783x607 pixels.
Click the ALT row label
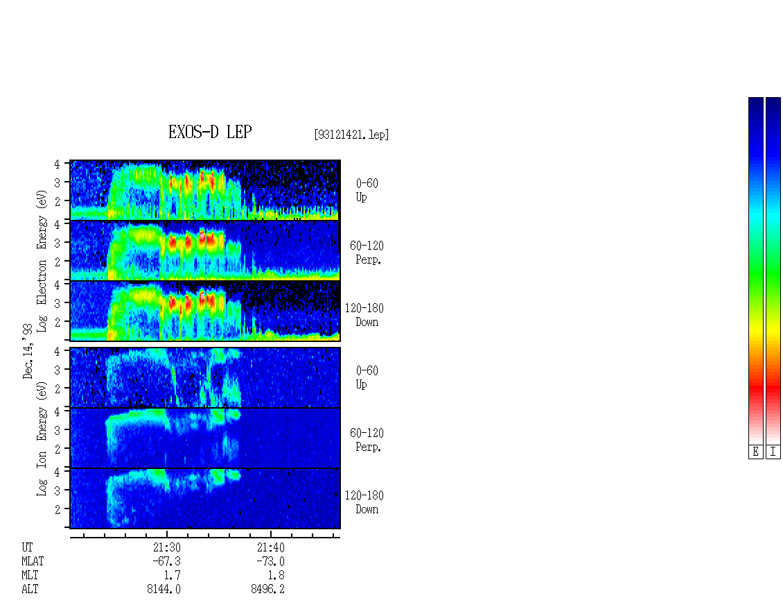click(x=30, y=589)
